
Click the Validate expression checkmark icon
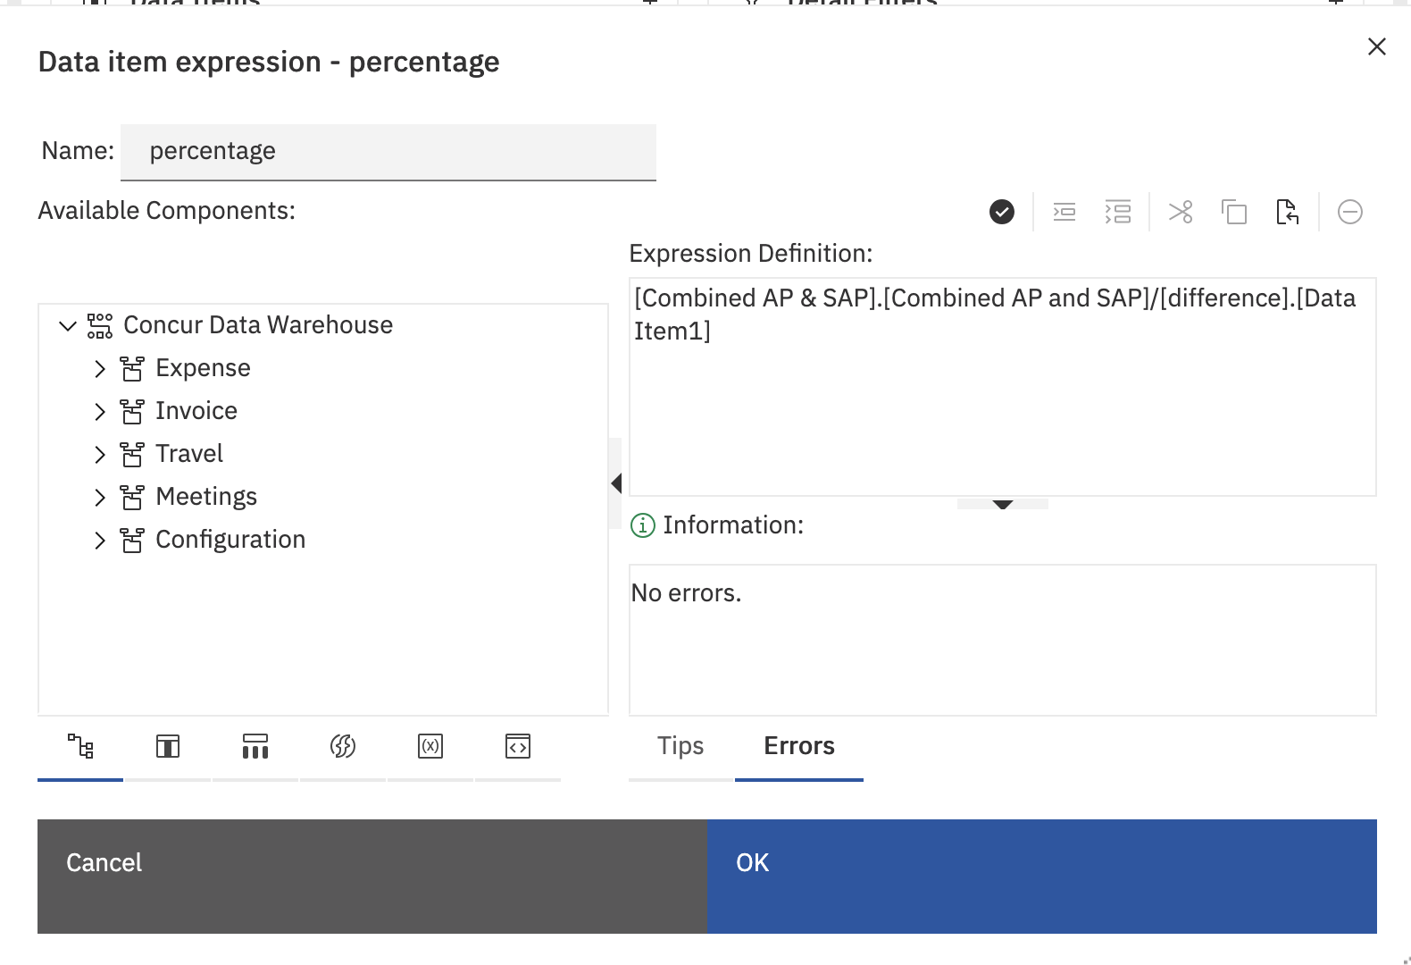pyautogui.click(x=1002, y=212)
